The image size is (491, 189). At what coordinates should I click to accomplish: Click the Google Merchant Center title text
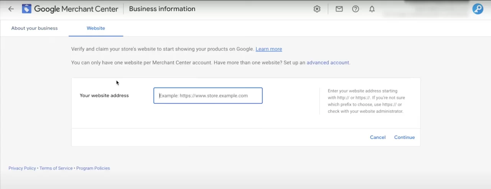tap(76, 9)
